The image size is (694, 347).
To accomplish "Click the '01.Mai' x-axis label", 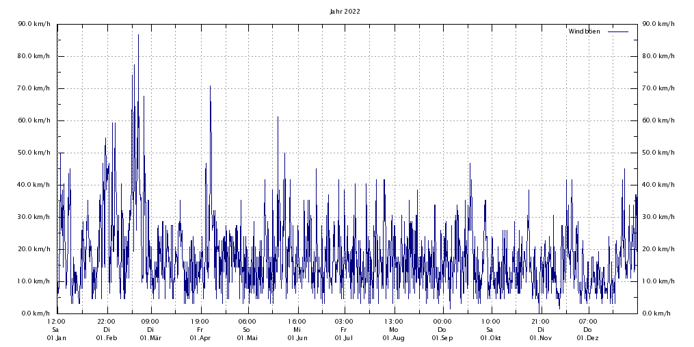I will [247, 338].
